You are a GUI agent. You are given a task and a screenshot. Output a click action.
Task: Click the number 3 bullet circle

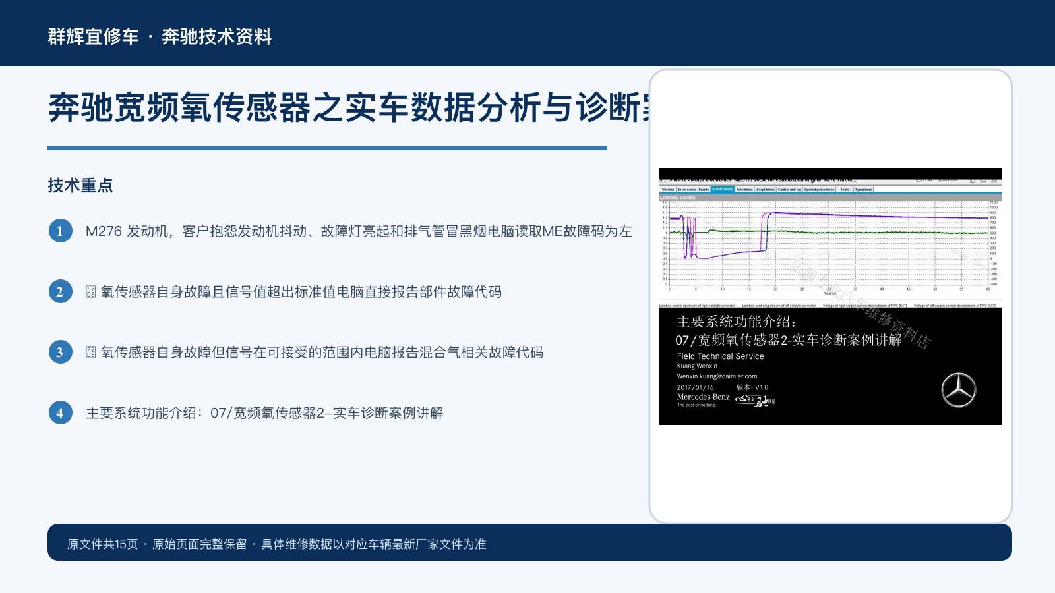pyautogui.click(x=60, y=352)
